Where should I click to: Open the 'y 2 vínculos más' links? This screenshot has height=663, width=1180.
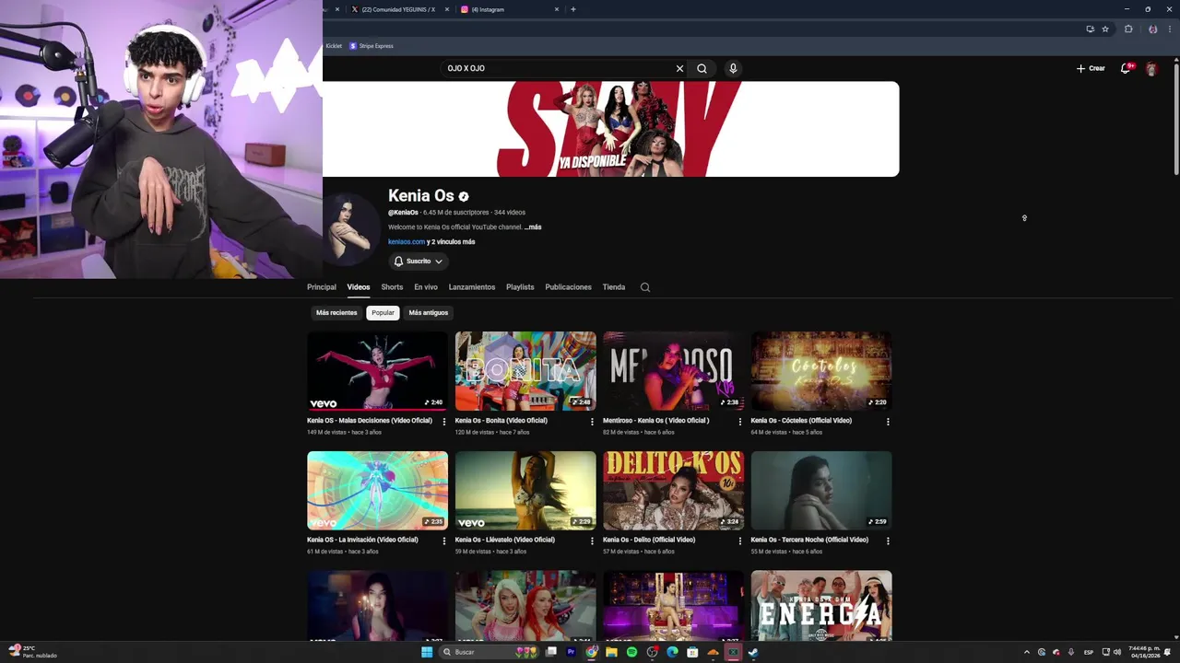point(451,242)
